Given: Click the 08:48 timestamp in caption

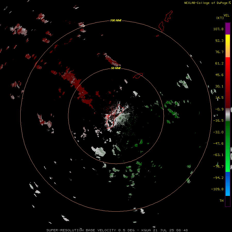Looking at the screenshot, I should point(182,230).
